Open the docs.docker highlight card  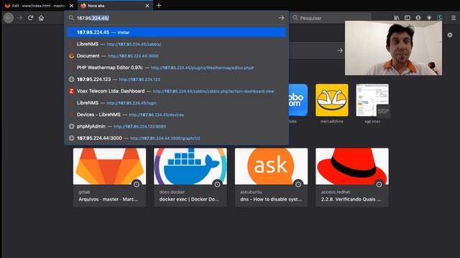pyautogui.click(x=190, y=177)
